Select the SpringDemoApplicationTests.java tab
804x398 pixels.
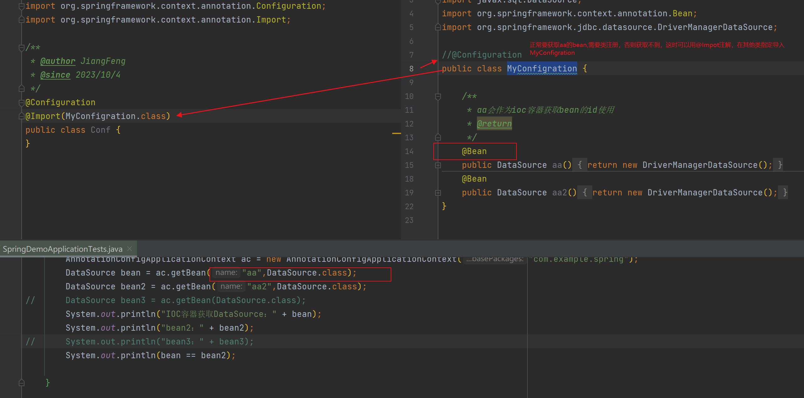(62, 249)
